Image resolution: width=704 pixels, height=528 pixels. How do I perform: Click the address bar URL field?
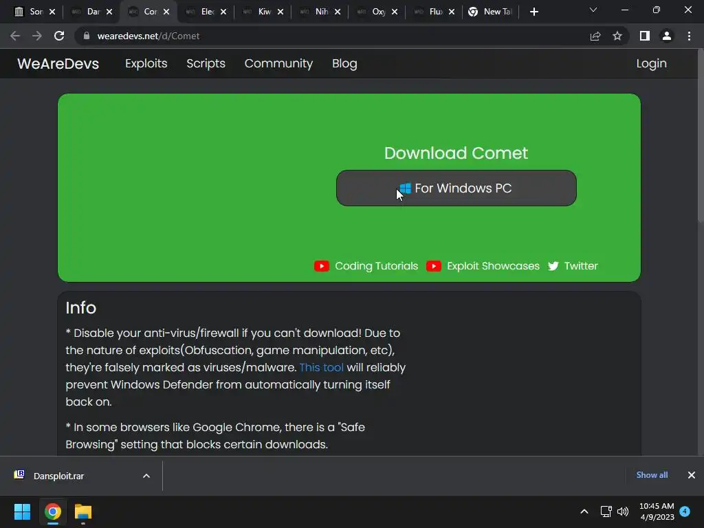(x=332, y=36)
